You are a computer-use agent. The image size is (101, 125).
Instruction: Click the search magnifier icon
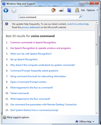tap(80, 17)
